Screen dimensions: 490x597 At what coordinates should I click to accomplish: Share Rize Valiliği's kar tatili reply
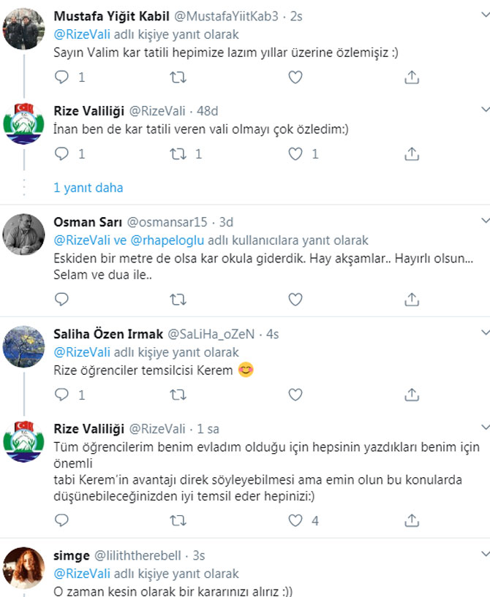412,153
